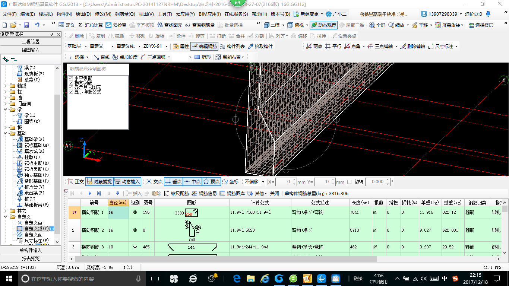This screenshot has height=286, width=509.
Task: Toggle 正交 orthogonal mode
Action: pos(76,182)
